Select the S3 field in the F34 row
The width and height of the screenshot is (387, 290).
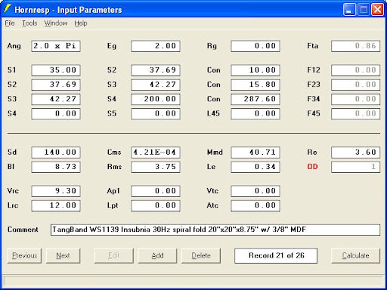56,99
